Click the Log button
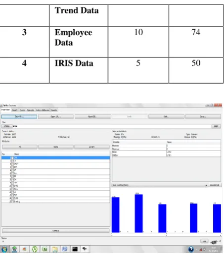 (x=204, y=241)
